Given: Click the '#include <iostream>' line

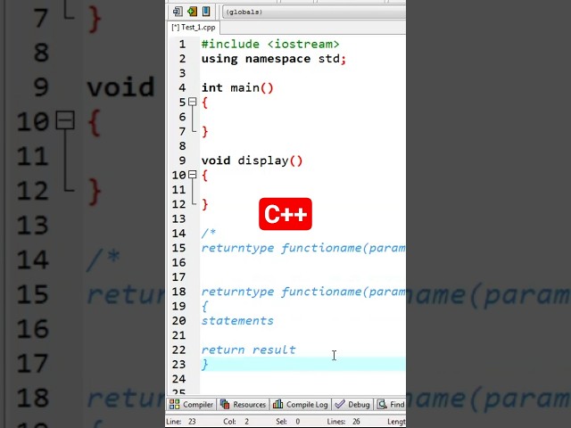Looking at the screenshot, I should click(270, 44).
